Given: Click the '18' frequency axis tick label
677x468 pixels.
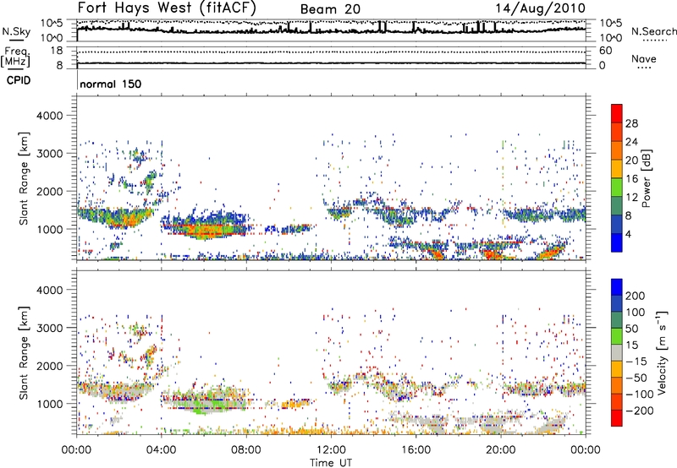Looking at the screenshot, I should coord(57,51).
